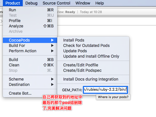The image size is (156, 117).
Task: Choose Create Bot… menu item
Action: (30, 93)
